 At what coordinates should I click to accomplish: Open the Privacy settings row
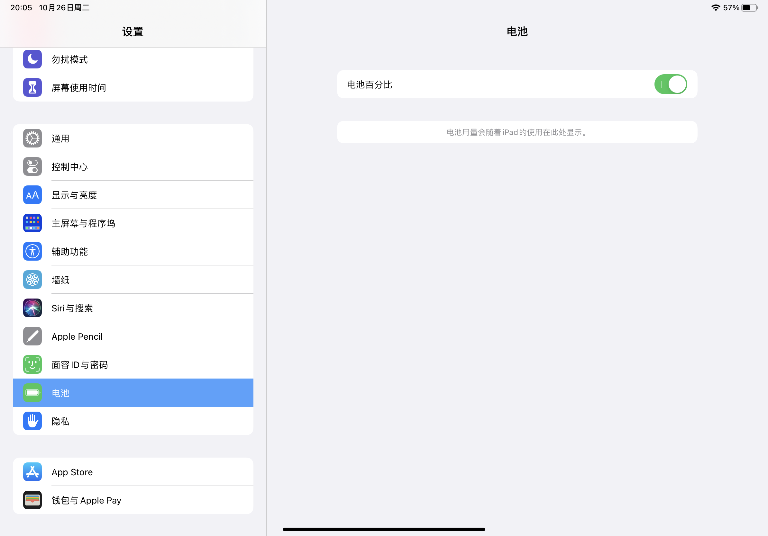point(133,421)
